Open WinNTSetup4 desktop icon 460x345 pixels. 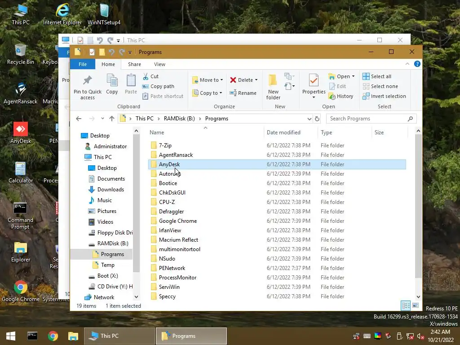click(x=104, y=14)
